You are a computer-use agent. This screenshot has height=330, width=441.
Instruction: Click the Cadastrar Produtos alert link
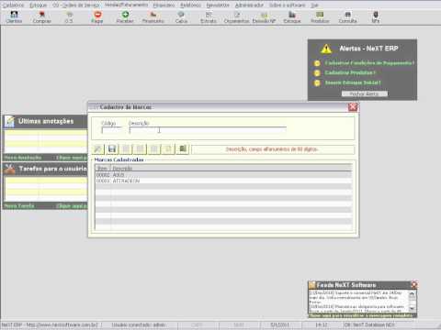pyautogui.click(x=350, y=72)
